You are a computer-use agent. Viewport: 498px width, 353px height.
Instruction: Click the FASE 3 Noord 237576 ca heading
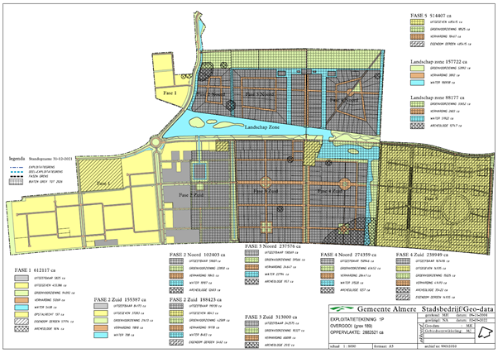coord(279,245)
